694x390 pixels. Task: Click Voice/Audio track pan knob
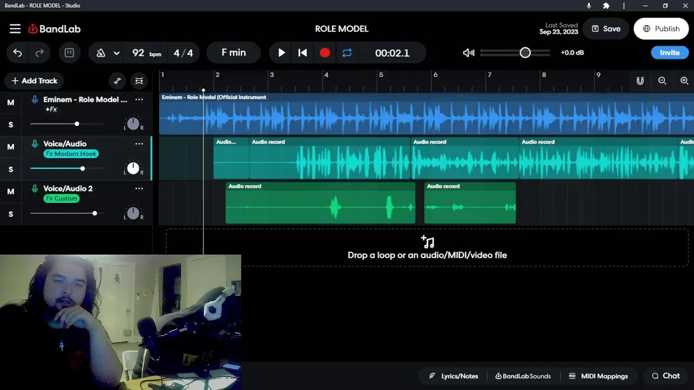point(133,168)
